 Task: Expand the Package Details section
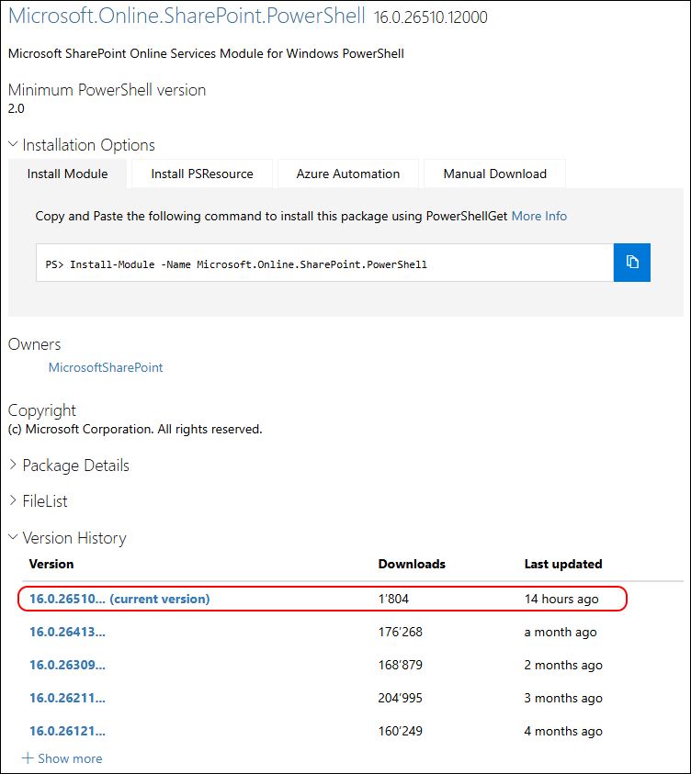(69, 466)
